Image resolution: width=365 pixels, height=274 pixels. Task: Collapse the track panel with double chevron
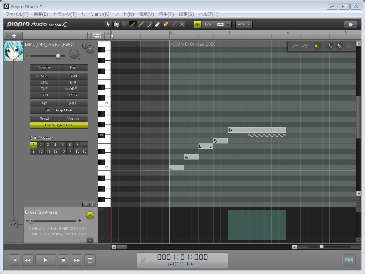[108, 33]
